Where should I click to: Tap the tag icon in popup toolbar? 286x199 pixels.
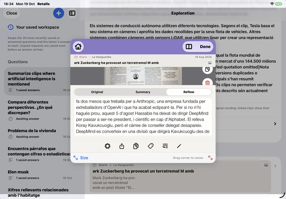(151, 146)
